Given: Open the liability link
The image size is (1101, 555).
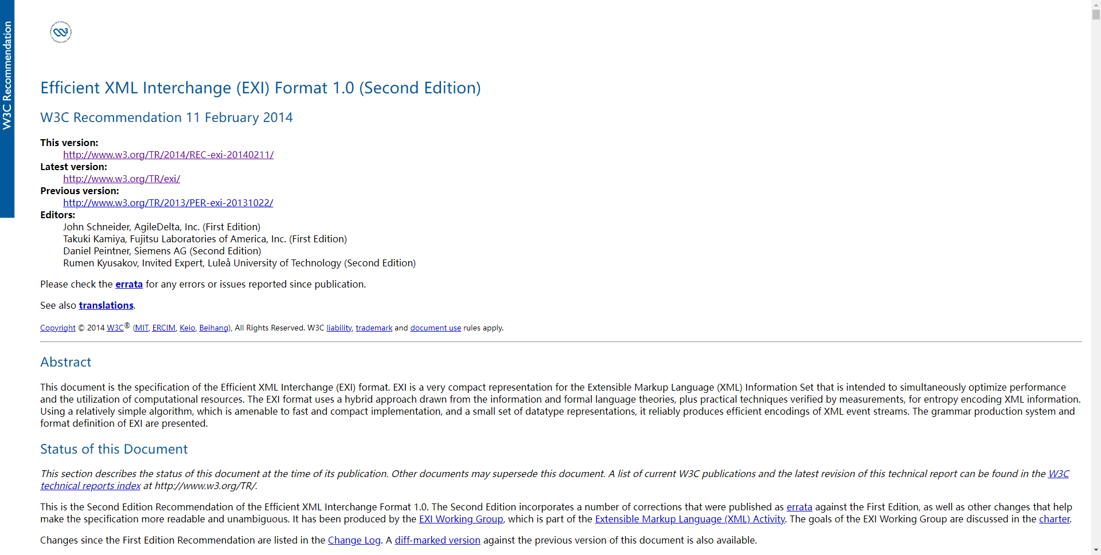Looking at the screenshot, I should click(x=339, y=328).
